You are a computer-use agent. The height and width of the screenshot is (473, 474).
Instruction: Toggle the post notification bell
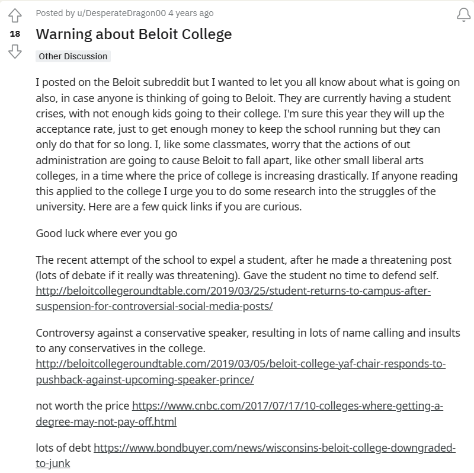463,15
